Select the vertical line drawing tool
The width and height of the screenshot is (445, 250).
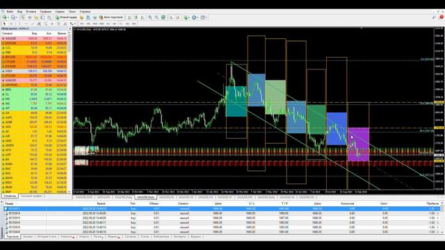(x=19, y=24)
